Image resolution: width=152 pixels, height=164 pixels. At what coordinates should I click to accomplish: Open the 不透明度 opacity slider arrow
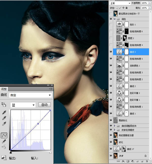(150, 3)
